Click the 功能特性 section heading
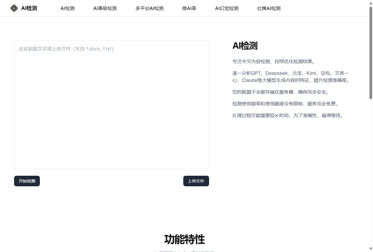Image resolution: width=373 pixels, height=252 pixels. coord(184,239)
